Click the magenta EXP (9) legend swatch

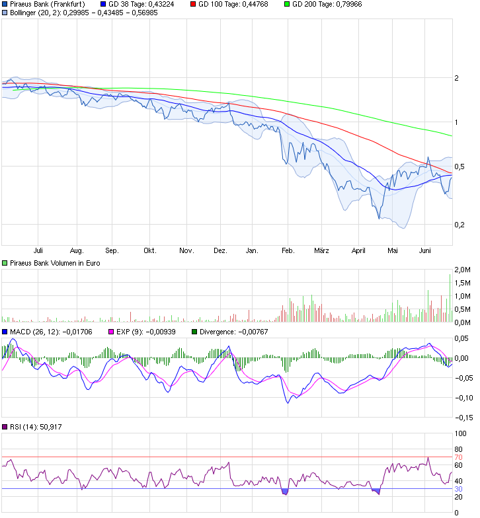click(103, 332)
